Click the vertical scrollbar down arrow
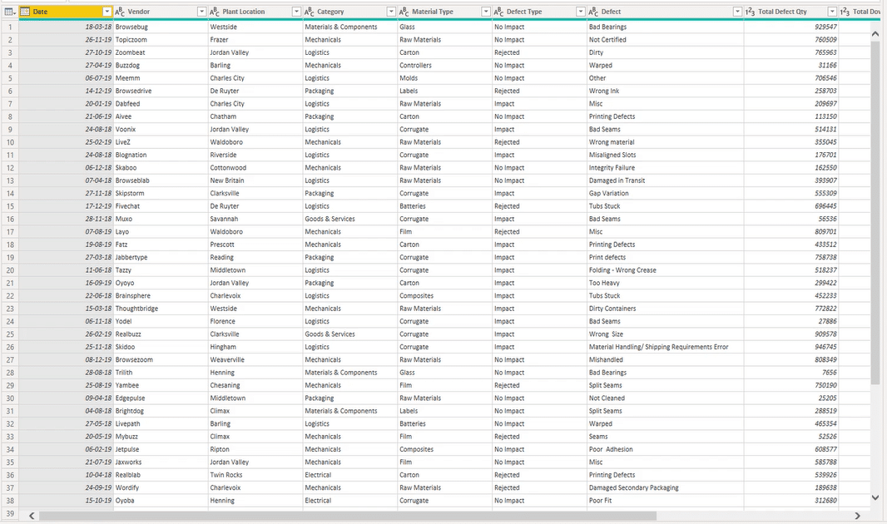This screenshot has width=887, height=524. click(875, 497)
